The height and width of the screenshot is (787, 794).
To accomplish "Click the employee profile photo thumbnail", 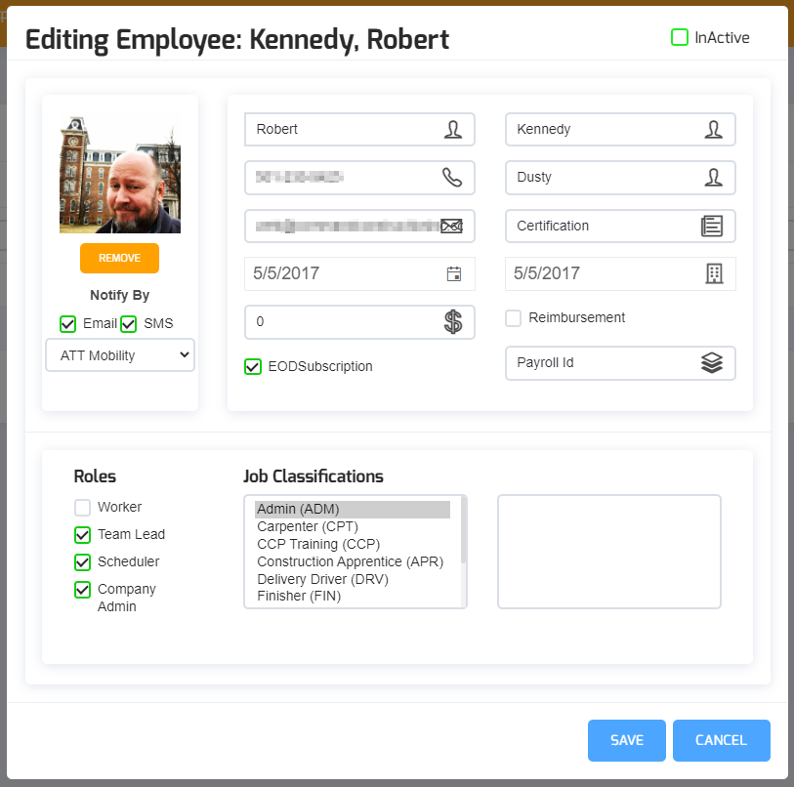I will (120, 175).
